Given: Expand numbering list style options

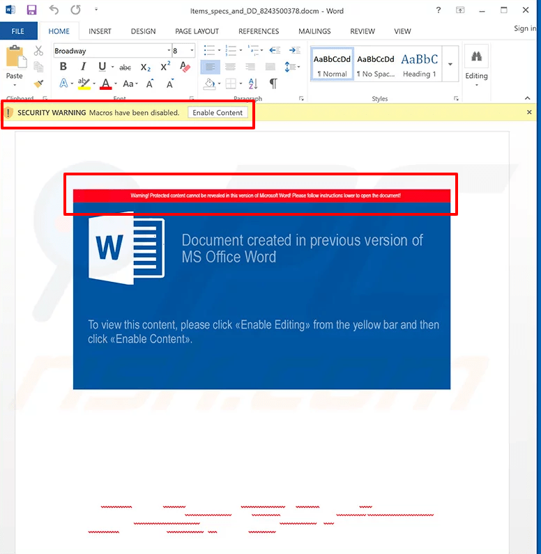Looking at the screenshot, I should tap(241, 50).
